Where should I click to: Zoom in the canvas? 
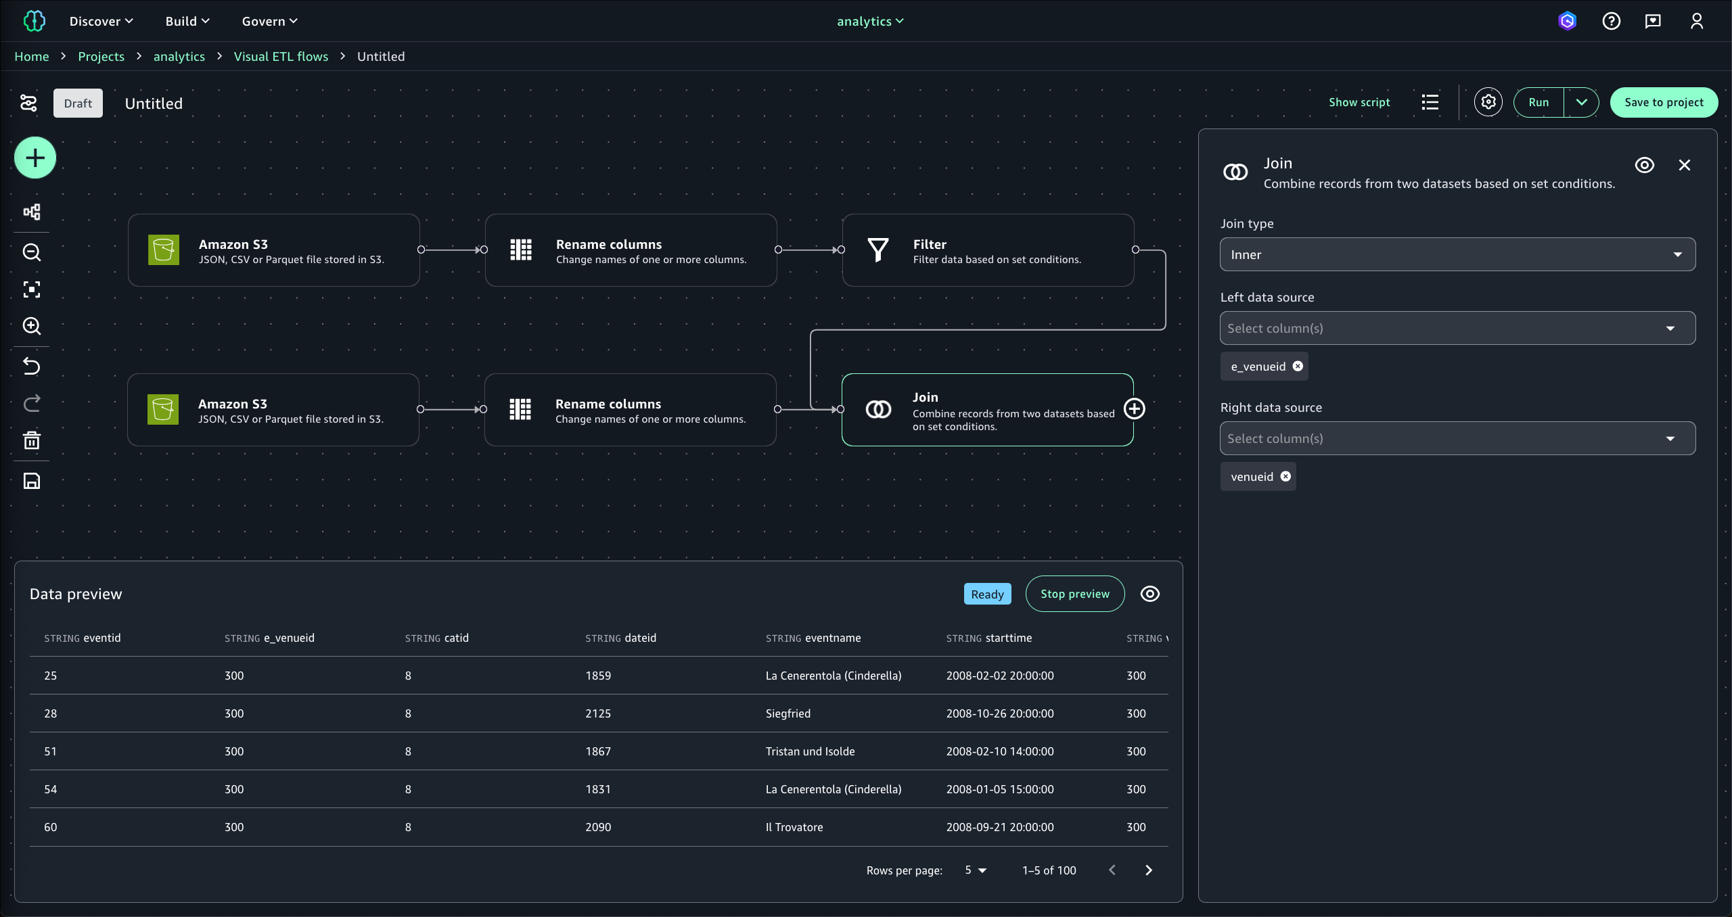32,327
